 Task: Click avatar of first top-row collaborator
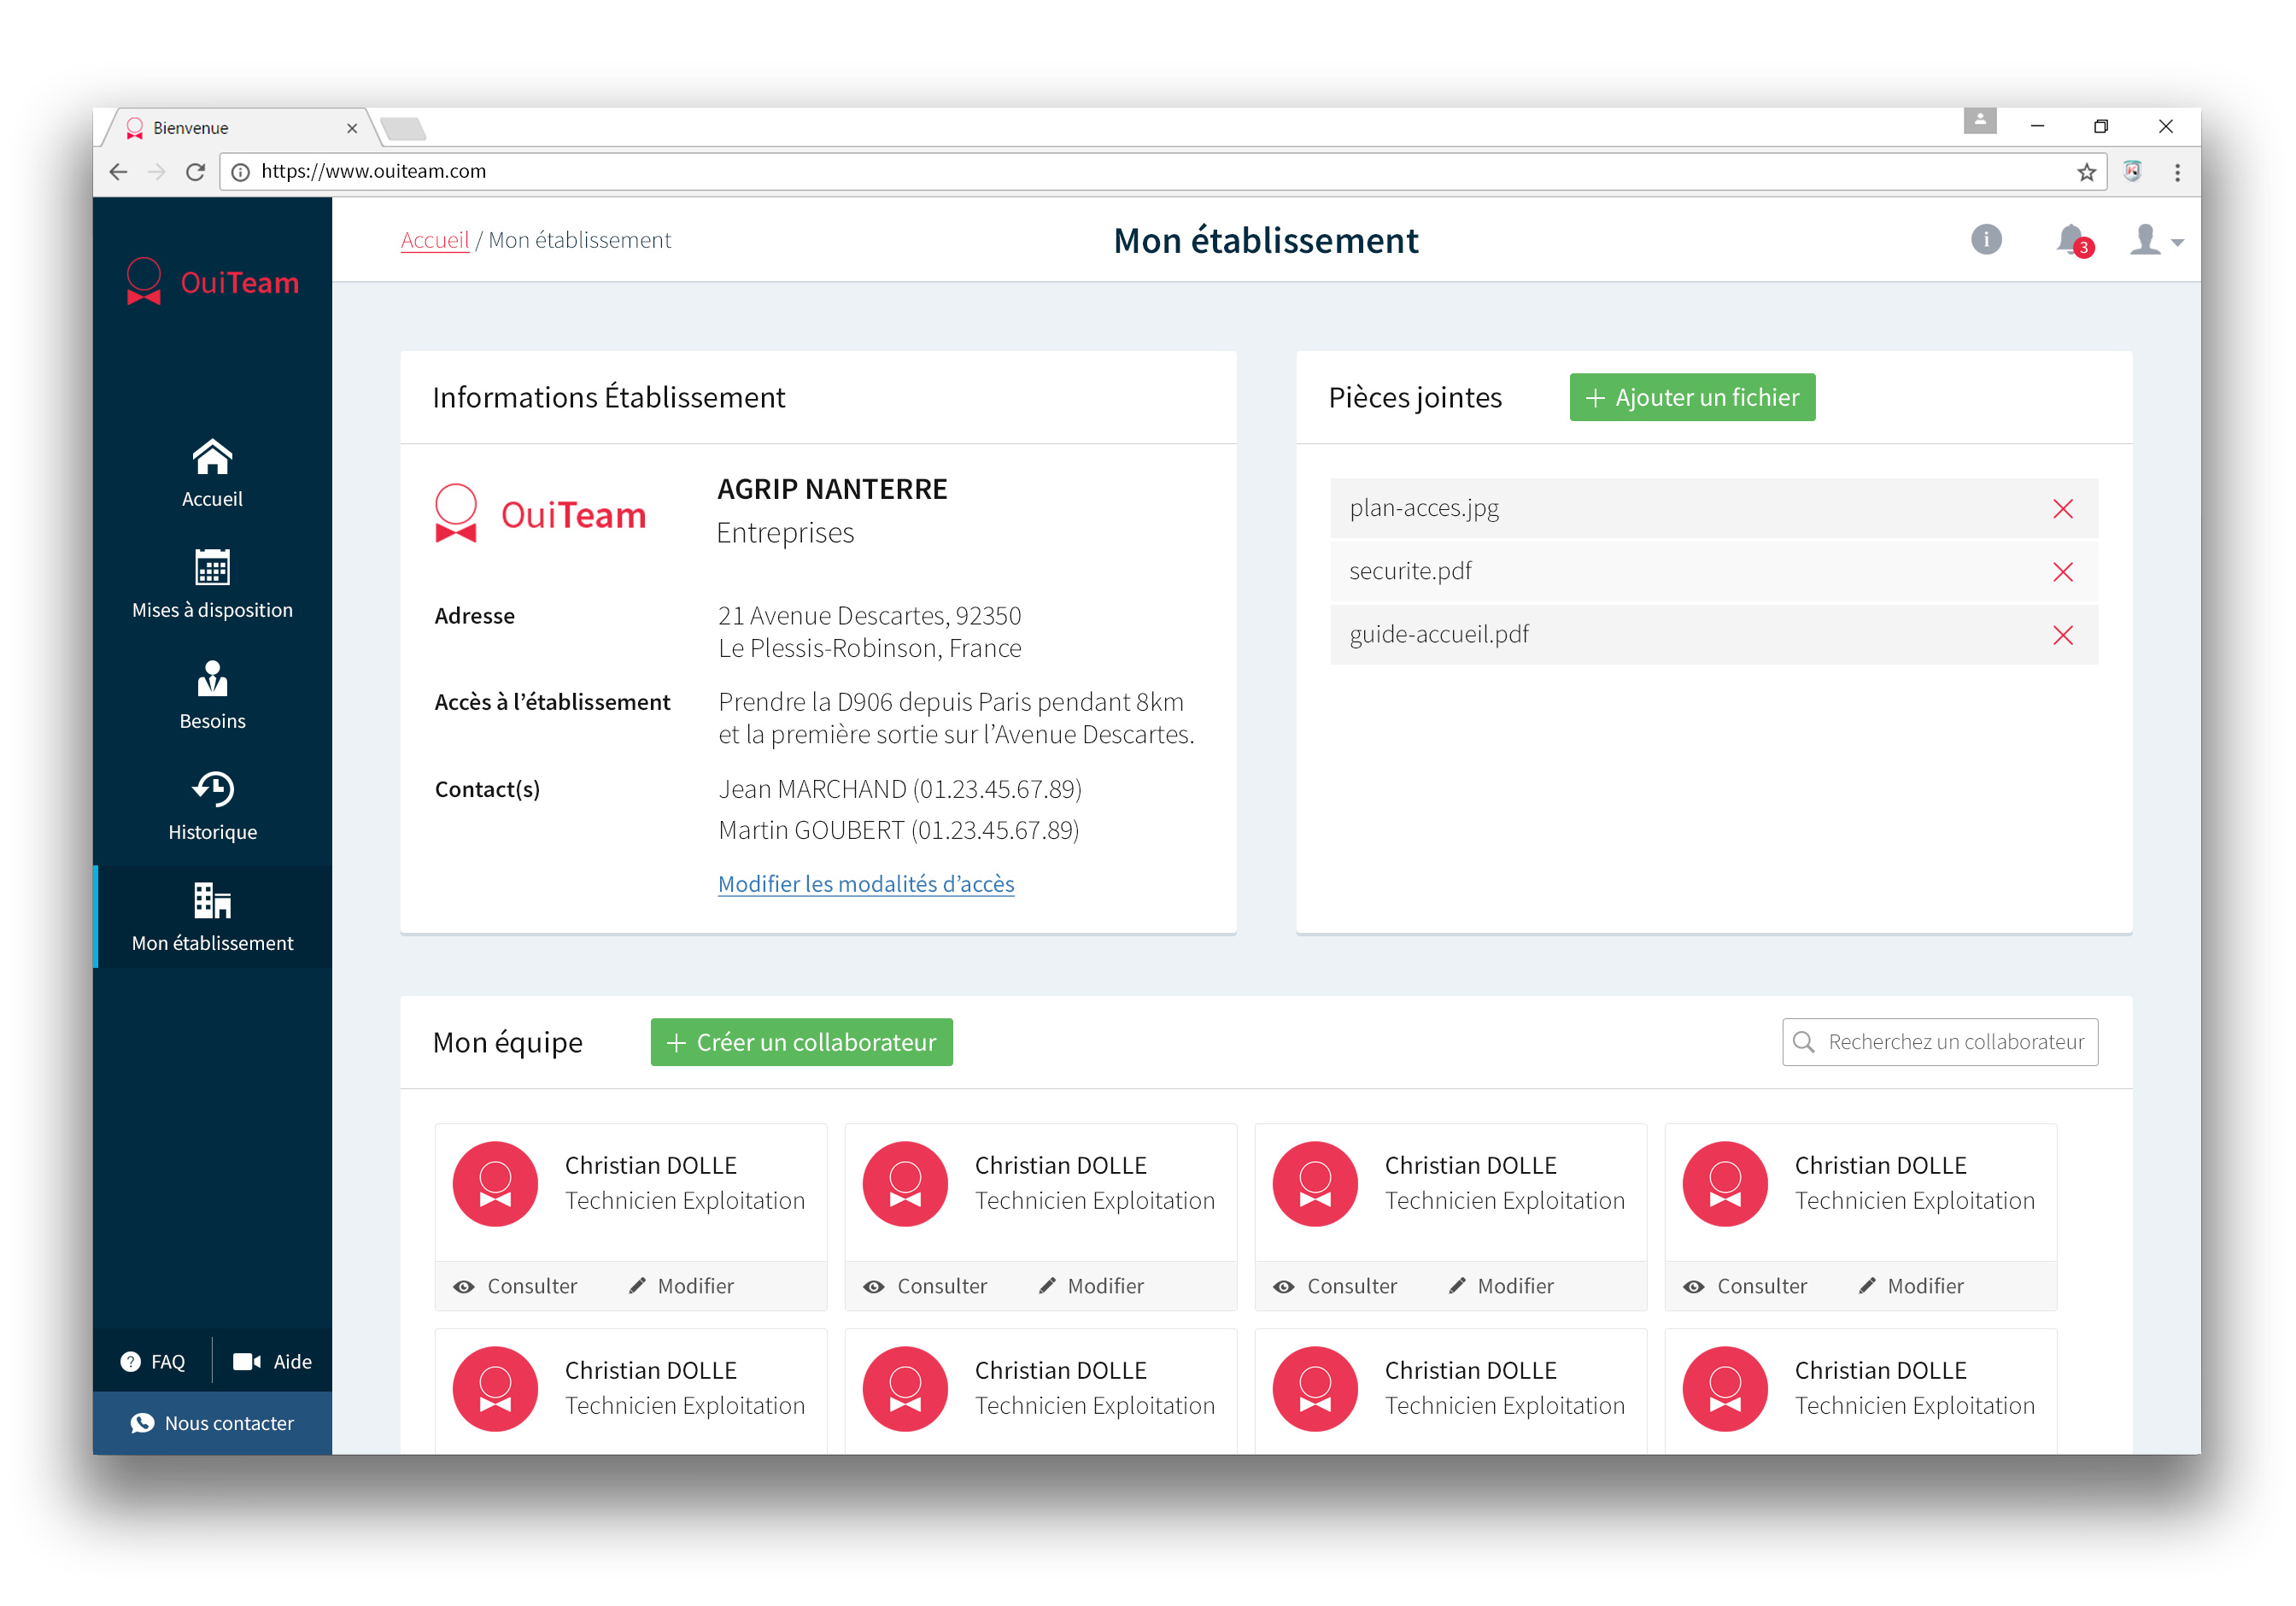pyautogui.click(x=496, y=1184)
